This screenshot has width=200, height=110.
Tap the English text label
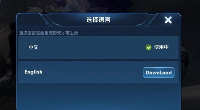[x=33, y=72]
